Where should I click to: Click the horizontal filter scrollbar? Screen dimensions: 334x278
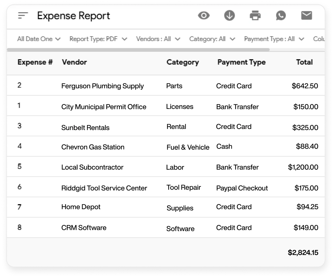tap(138, 50)
